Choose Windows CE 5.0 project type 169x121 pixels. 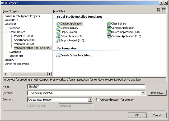[x=24, y=44]
